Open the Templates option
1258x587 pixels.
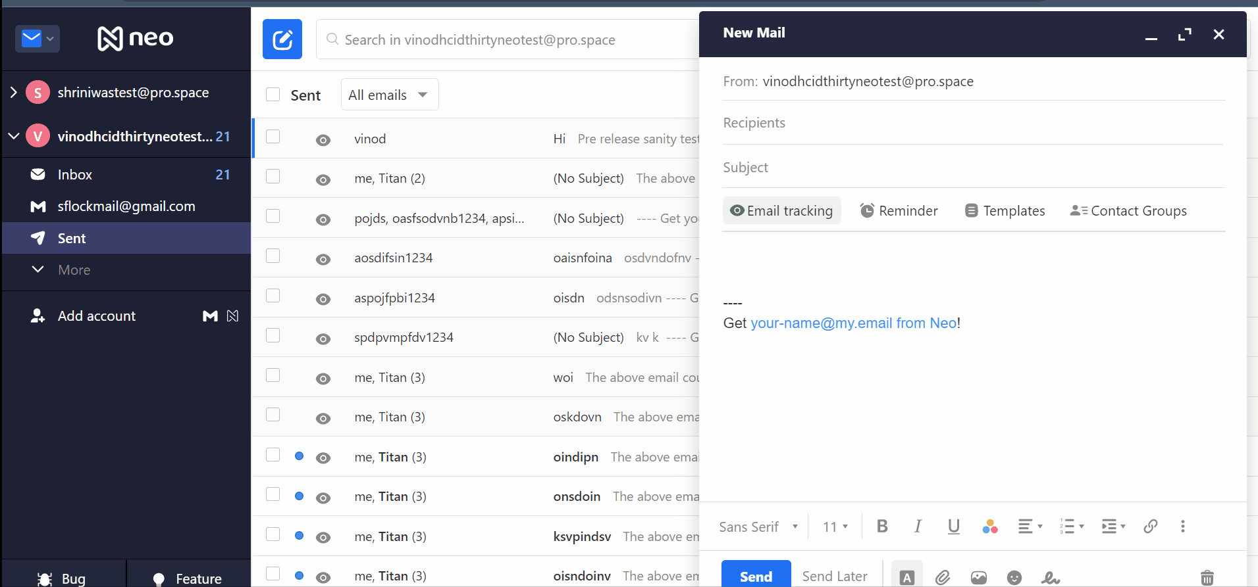point(1005,210)
